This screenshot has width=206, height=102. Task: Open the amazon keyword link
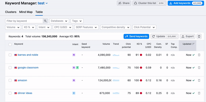tap(22, 80)
